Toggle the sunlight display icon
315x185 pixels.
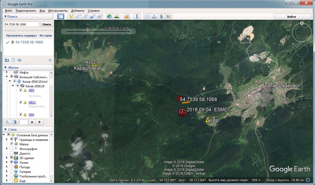click(x=116, y=16)
